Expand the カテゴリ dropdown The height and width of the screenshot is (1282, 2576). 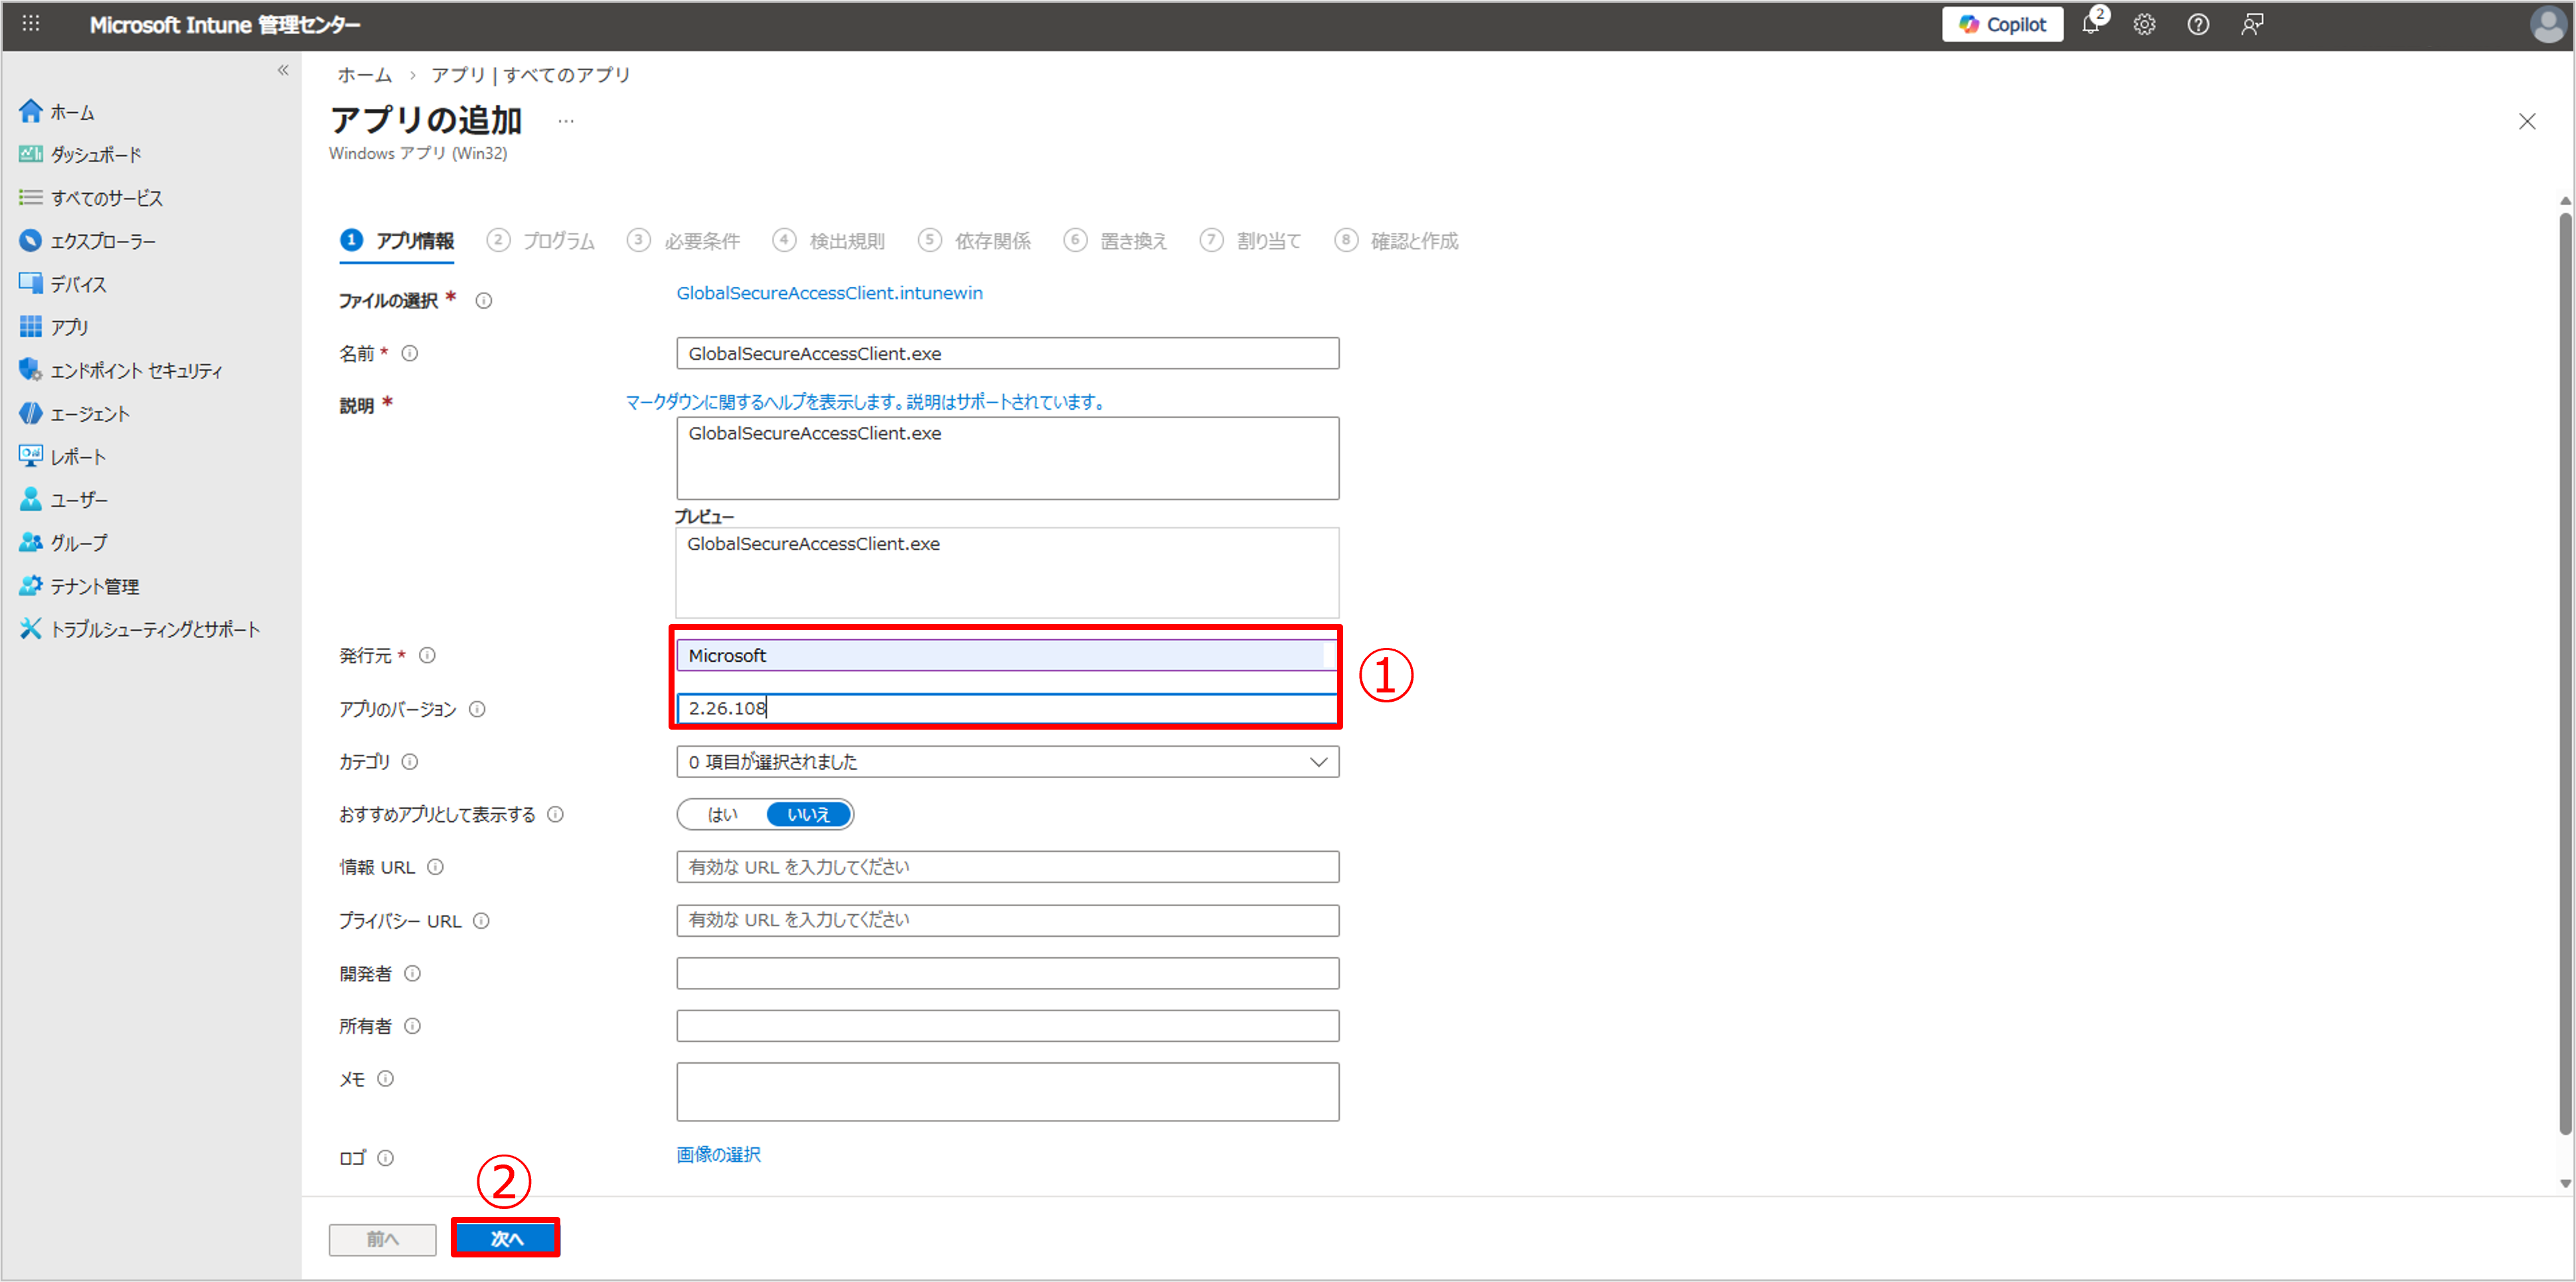pos(1007,762)
